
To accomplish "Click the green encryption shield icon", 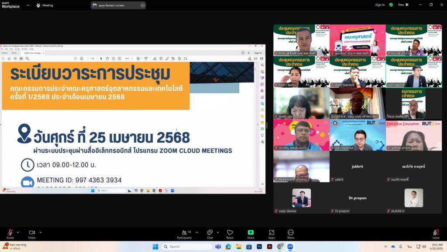I will coord(391,5).
